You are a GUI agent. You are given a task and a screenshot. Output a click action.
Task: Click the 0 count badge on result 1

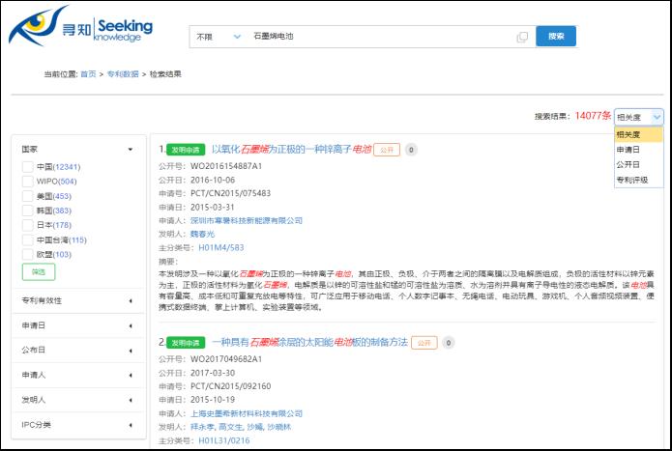[x=411, y=150]
